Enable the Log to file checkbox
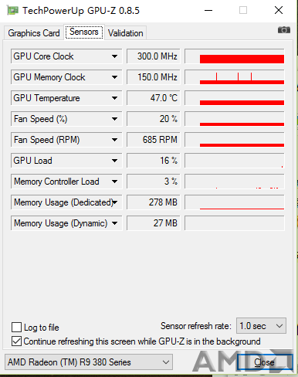The width and height of the screenshot is (298, 377). pos(16,328)
